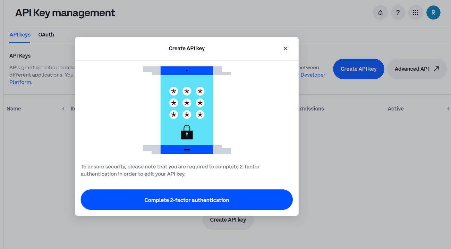Switch to the OAuth tab
Screen dimensions: 451x249
pos(46,35)
